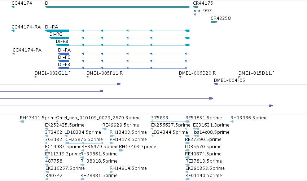Open EST RH14173.5prime

click(128, 140)
